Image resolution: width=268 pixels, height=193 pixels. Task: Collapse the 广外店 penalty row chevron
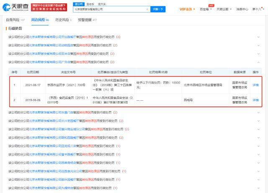[258, 62]
